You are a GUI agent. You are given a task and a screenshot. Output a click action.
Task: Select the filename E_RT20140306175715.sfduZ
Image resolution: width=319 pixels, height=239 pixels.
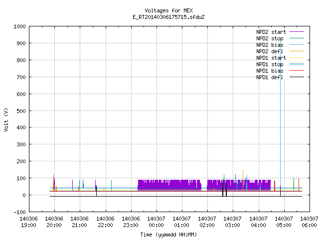click(x=168, y=17)
